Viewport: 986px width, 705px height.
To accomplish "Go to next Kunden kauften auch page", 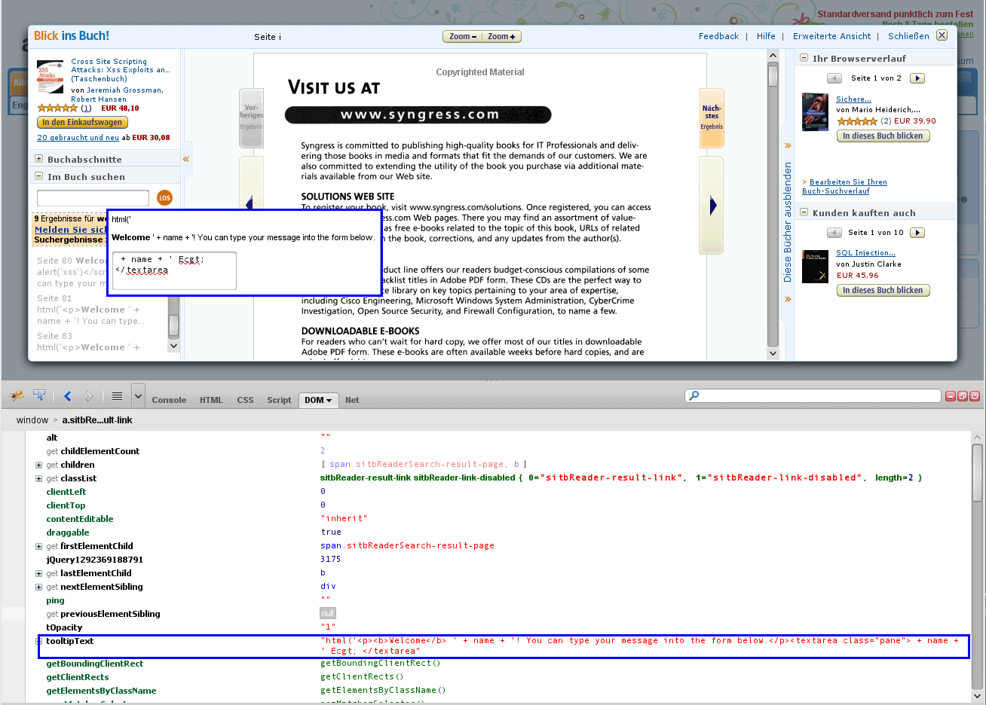I will (917, 233).
